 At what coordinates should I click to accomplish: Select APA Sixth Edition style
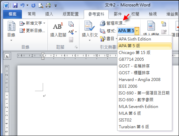145,39
